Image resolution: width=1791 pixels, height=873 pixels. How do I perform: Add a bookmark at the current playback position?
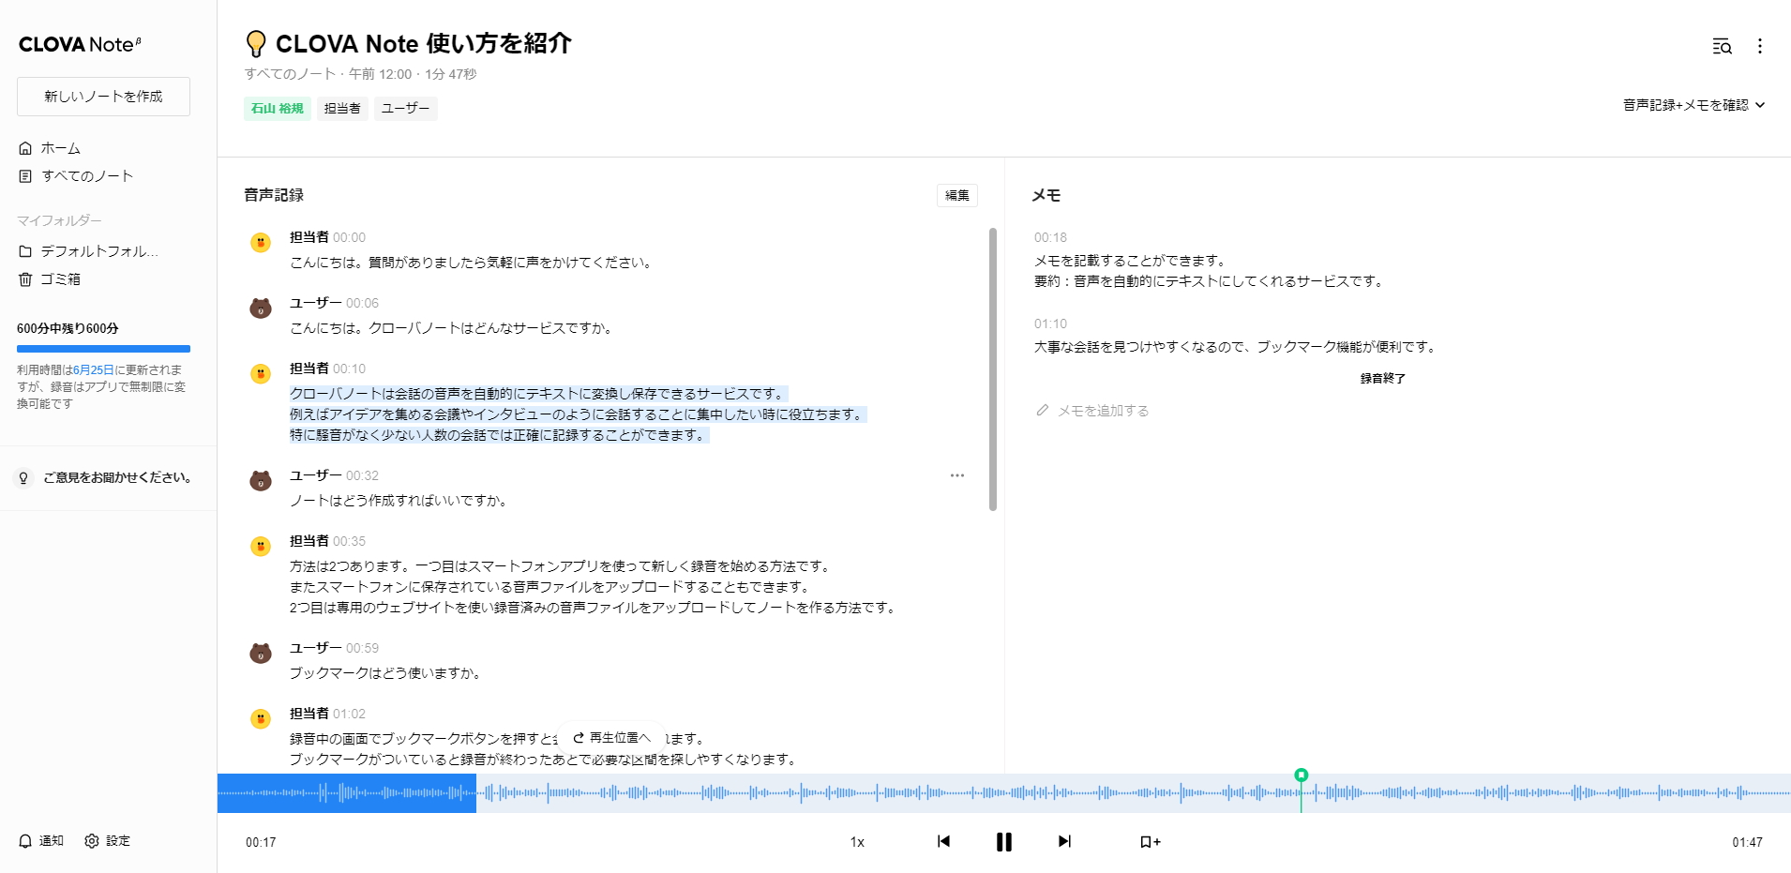click(x=1149, y=841)
